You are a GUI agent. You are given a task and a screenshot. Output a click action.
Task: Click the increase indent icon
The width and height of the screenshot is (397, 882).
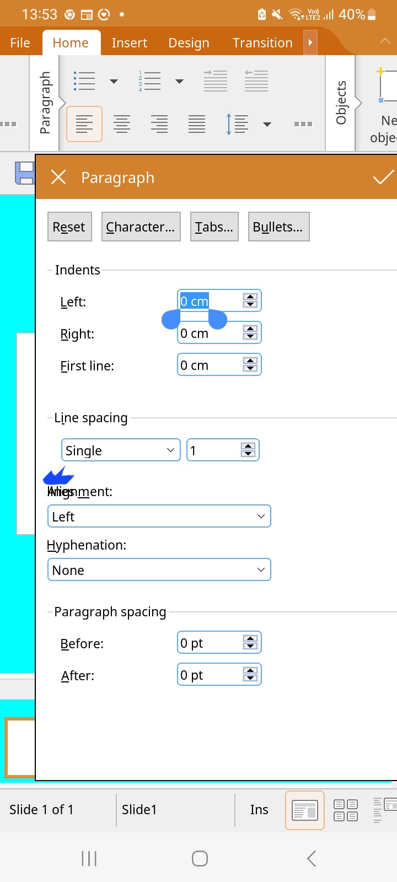pyautogui.click(x=216, y=81)
